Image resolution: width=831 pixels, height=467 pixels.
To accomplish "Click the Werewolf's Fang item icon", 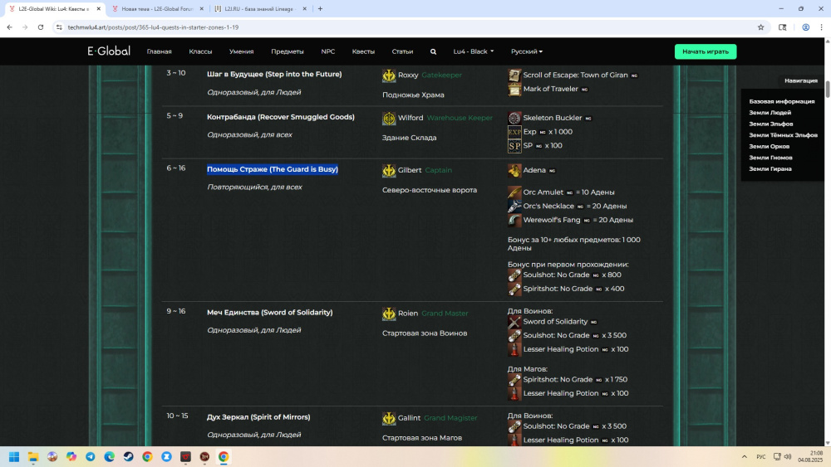I will [514, 221].
